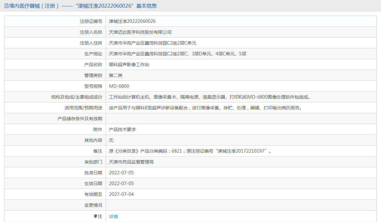The height and width of the screenshot is (222, 381).
Task: Click the 注册人名称 label
Action: (91, 32)
